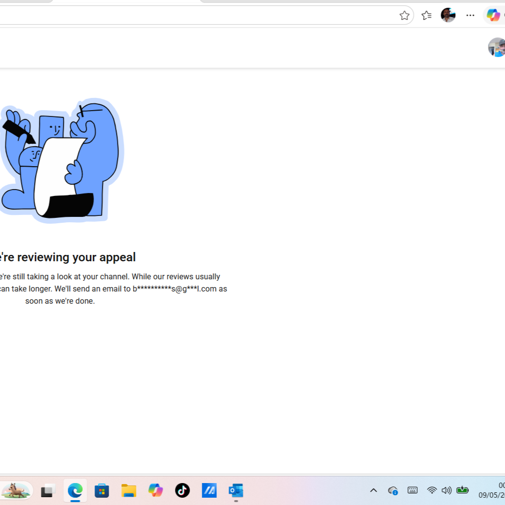The width and height of the screenshot is (505, 505).
Task: Open Task View on the taskbar
Action: (x=48, y=490)
